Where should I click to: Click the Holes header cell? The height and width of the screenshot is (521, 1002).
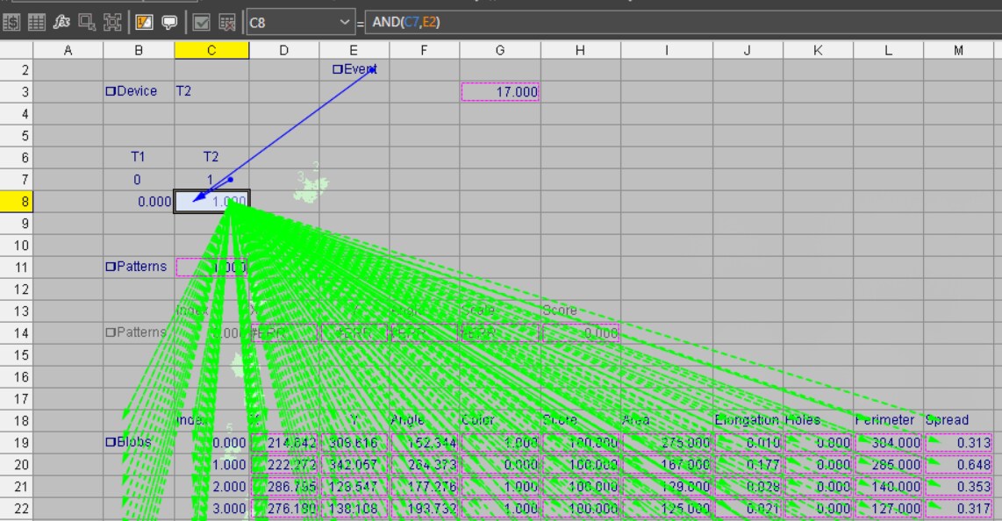coord(818,420)
